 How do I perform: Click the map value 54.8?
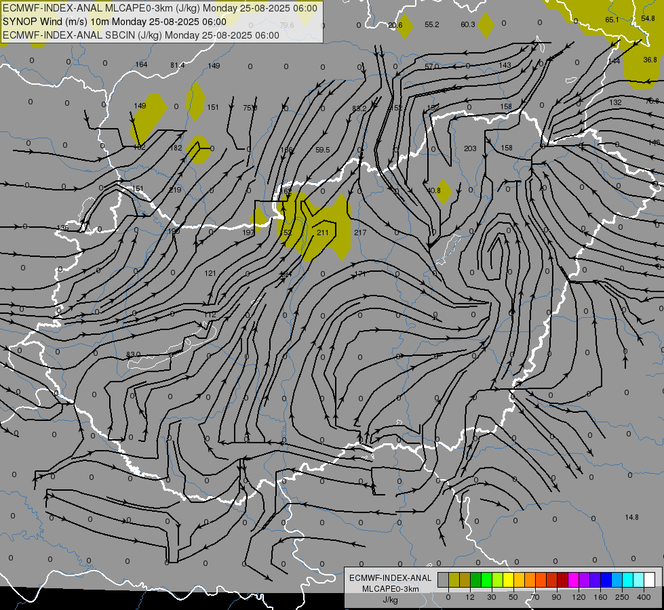point(648,18)
